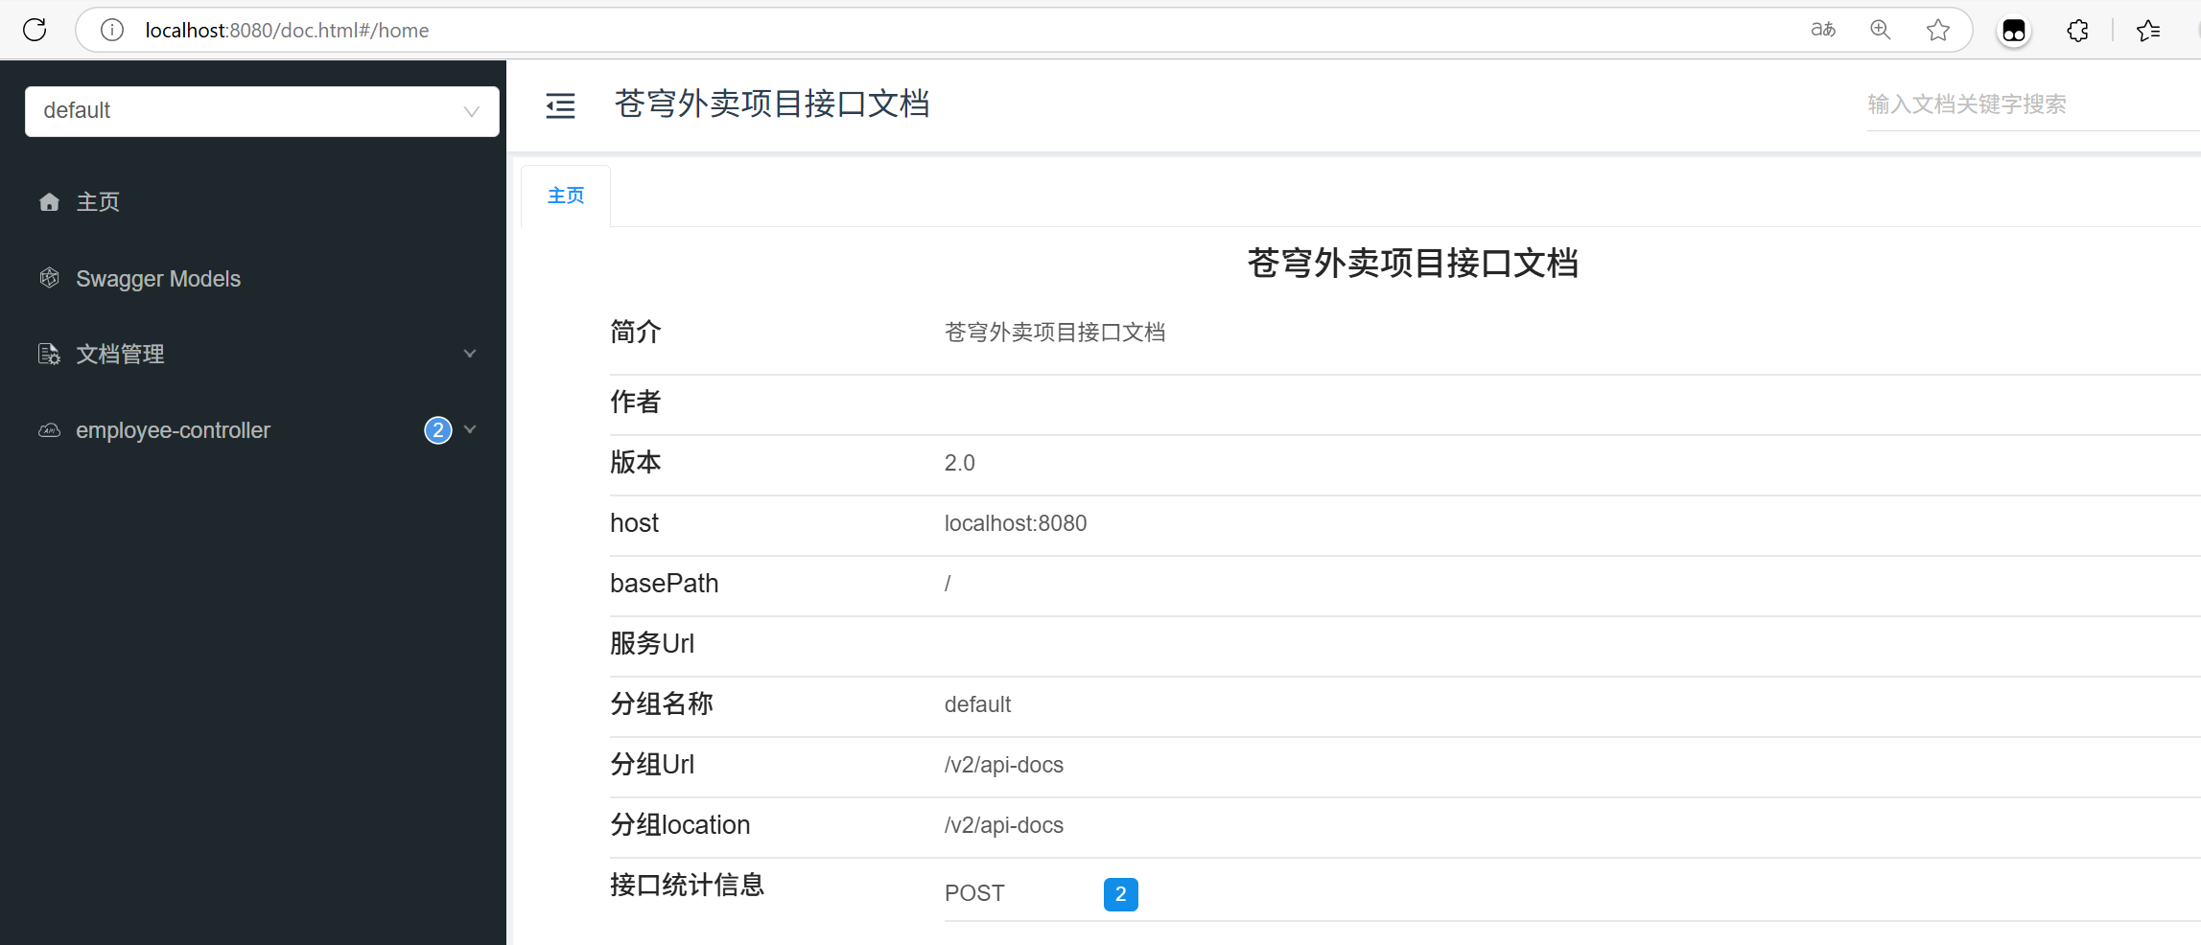Click the 版本 row label

tap(635, 462)
